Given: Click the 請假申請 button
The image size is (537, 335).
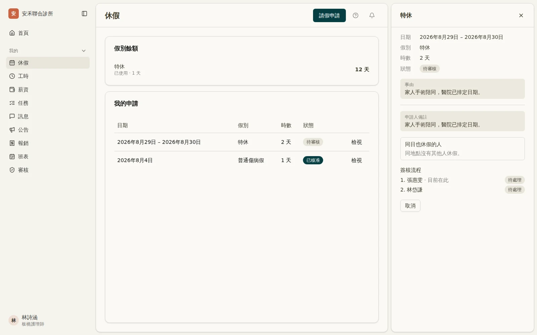Looking at the screenshot, I should pyautogui.click(x=329, y=15).
